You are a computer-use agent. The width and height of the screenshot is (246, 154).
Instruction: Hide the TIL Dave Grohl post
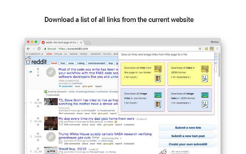pos(94,114)
